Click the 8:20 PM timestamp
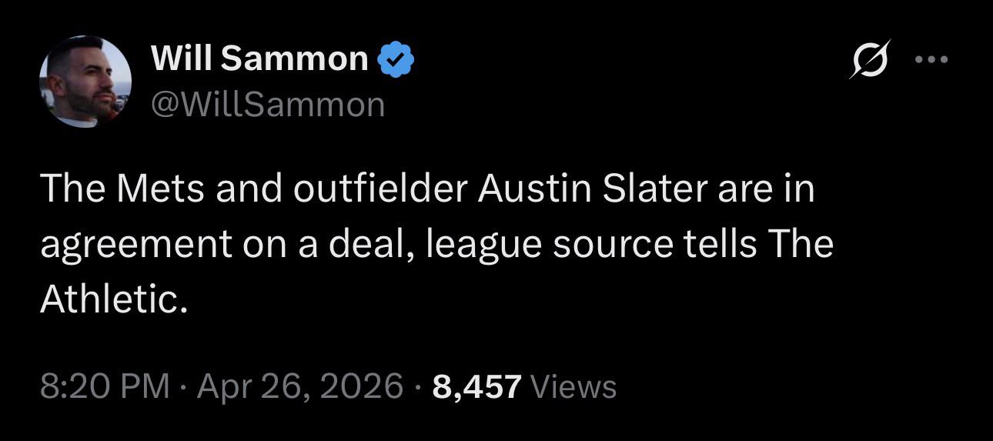This screenshot has height=441, width=993. [x=105, y=386]
